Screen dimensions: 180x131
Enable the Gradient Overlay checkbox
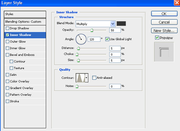[x=8, y=88]
